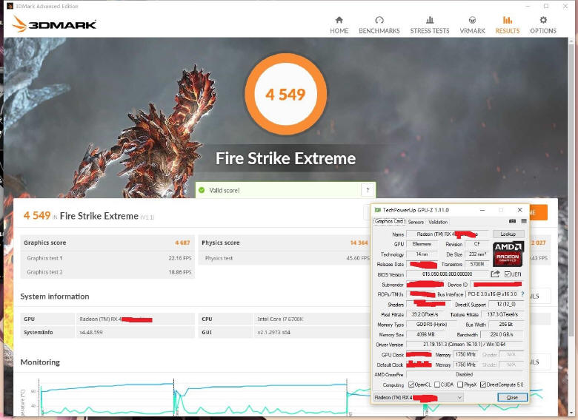Viewport: 578px width, 420px height.
Task: Click the Bandwidth value '224.0 GB/s'
Action: point(502,334)
